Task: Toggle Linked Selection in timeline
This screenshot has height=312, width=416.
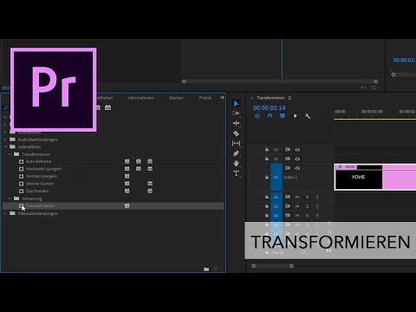Action: 283,116
